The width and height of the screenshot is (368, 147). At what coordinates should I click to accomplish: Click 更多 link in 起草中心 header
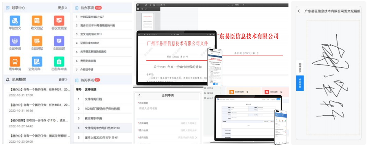pos(63,8)
